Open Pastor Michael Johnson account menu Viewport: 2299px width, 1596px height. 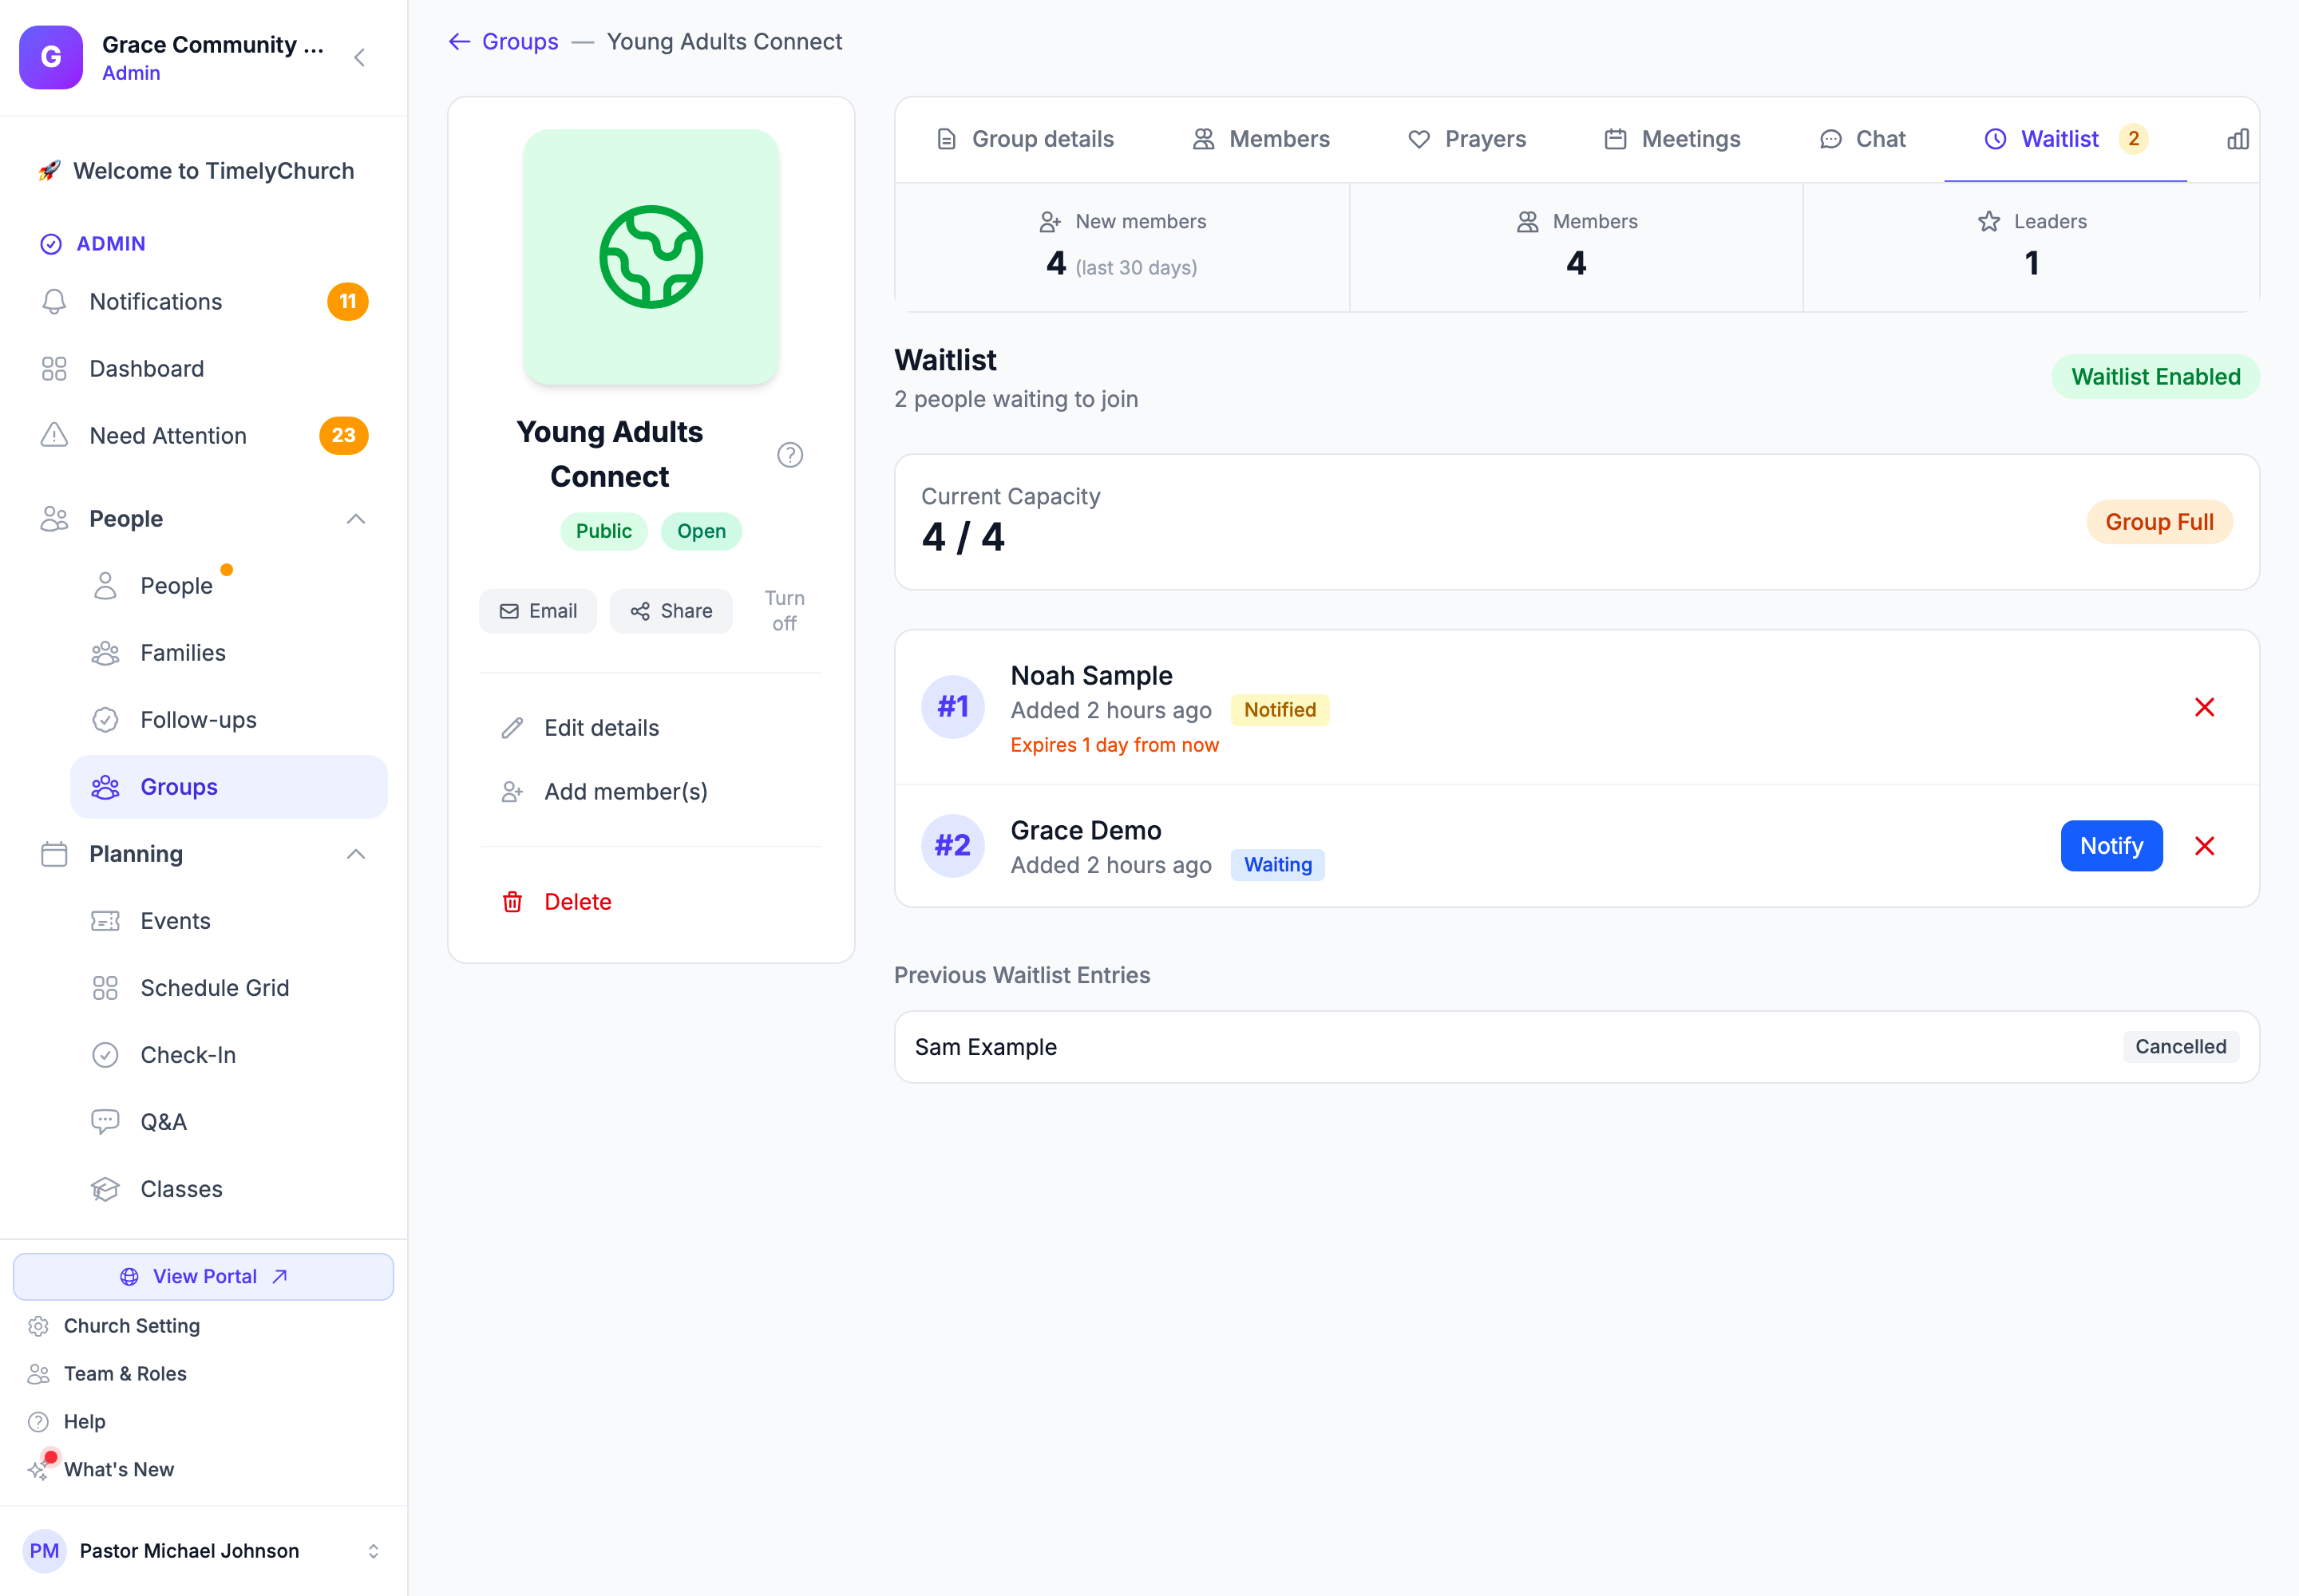(203, 1551)
